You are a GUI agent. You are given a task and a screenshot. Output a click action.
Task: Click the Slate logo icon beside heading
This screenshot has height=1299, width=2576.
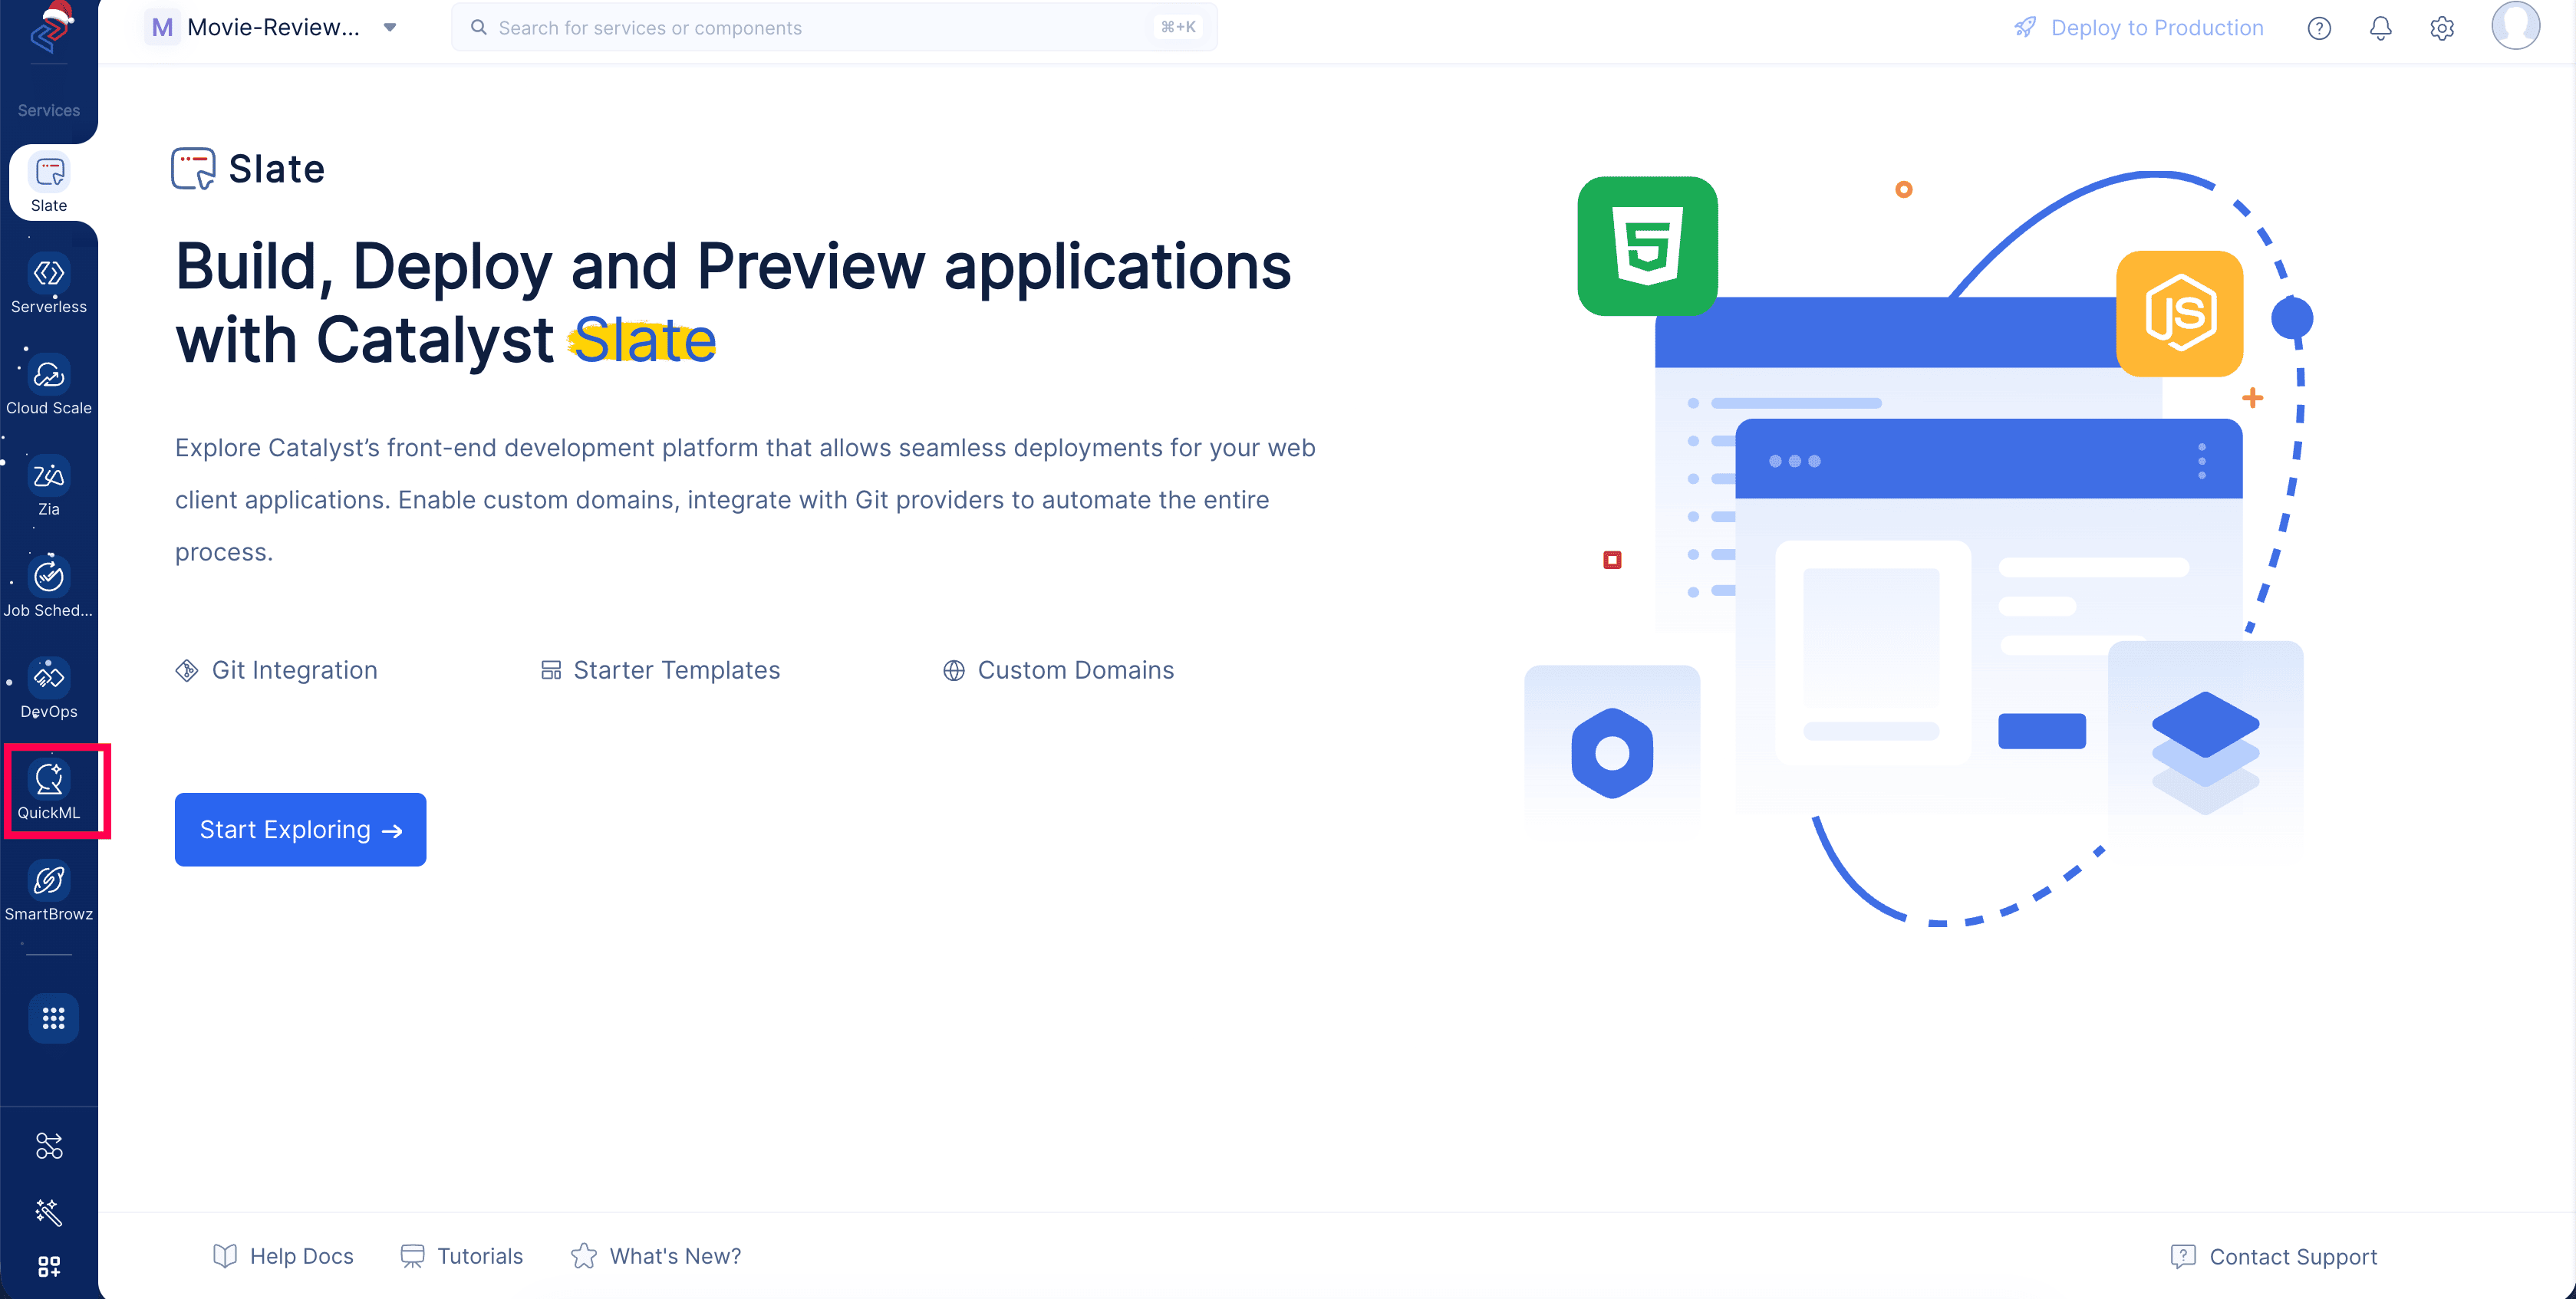pyautogui.click(x=193, y=169)
